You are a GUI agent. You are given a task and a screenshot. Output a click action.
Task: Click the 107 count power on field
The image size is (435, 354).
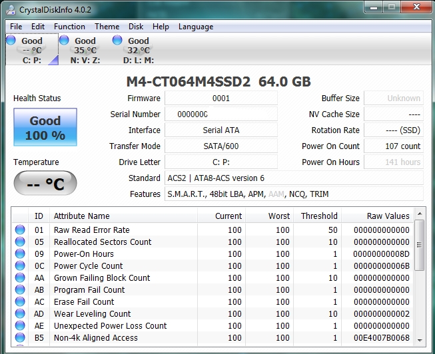tap(394, 146)
